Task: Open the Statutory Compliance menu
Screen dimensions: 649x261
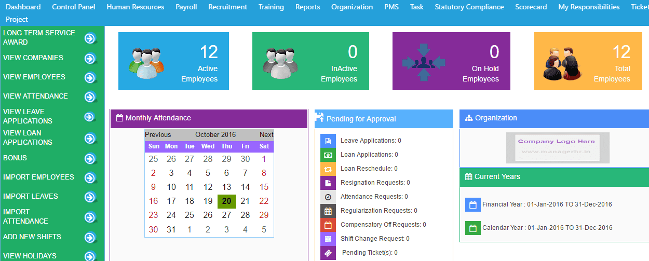Action: point(469,7)
